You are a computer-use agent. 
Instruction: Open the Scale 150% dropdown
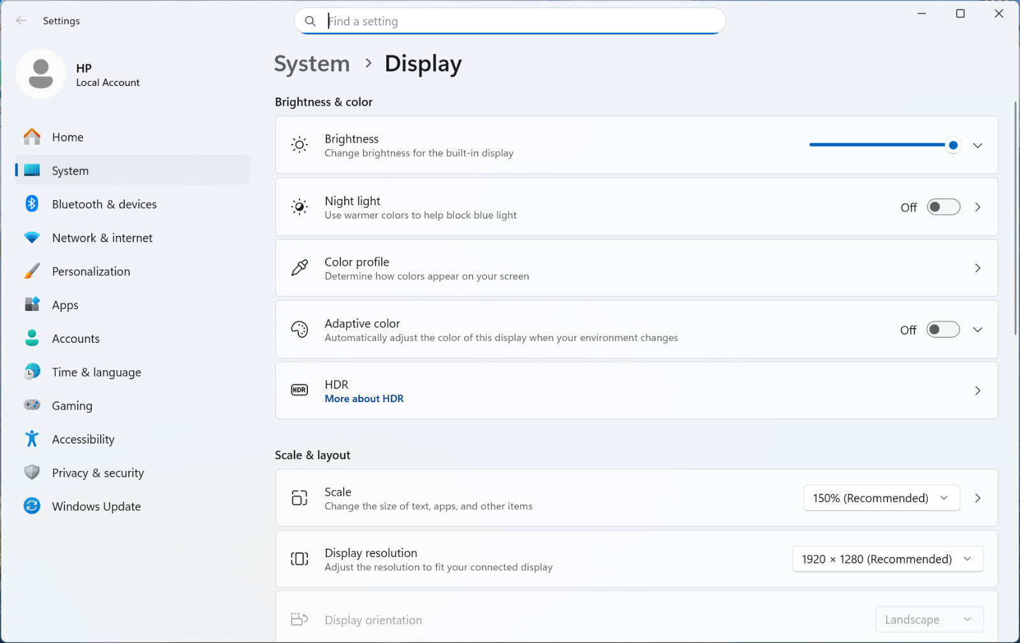[882, 498]
